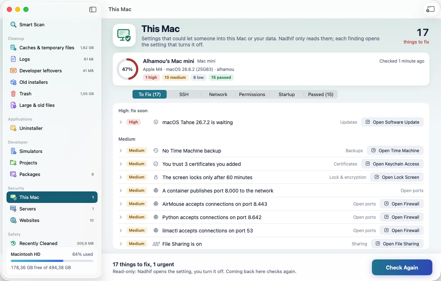Expand the trusted certificates finding chevron
Viewport: 441px width, 281px height.
121,164
